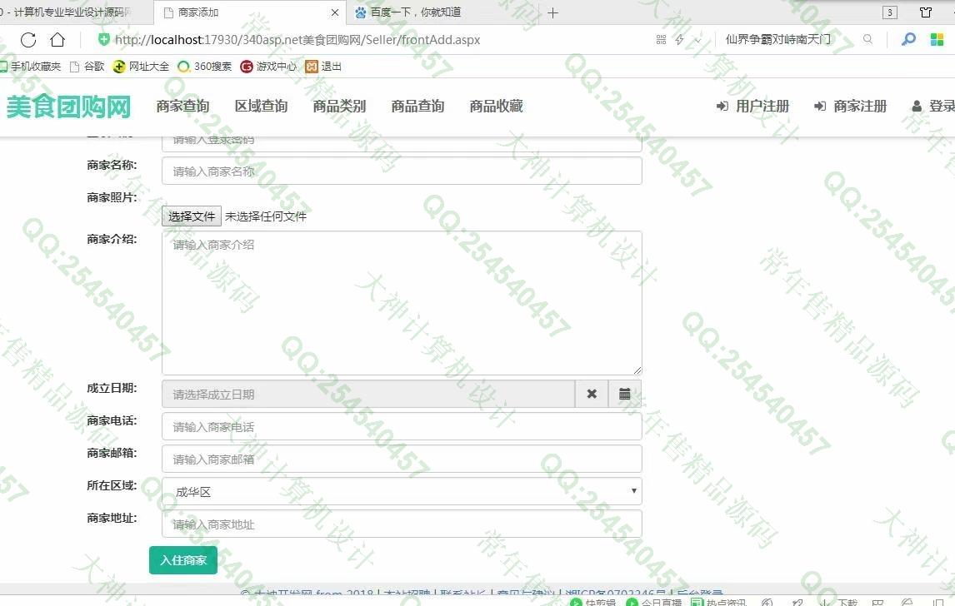Open 区域查询 menu item
955x606 pixels.
click(262, 107)
